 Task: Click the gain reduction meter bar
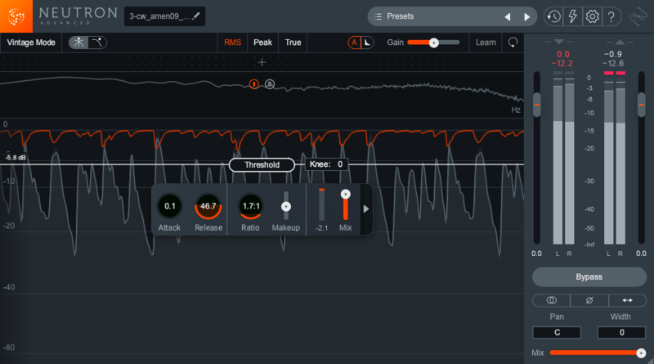(x=321, y=204)
